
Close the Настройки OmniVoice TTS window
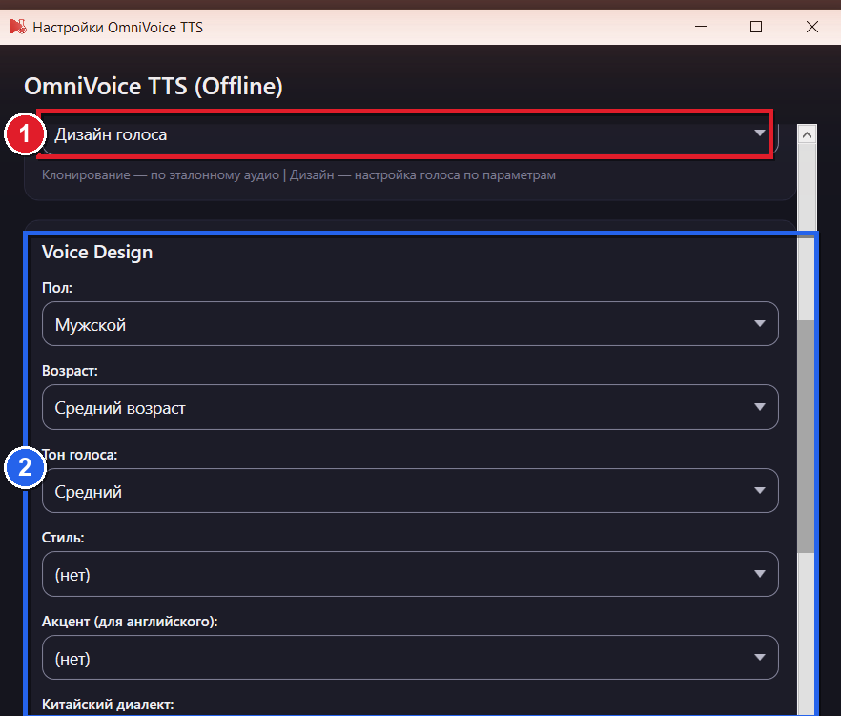coord(812,27)
